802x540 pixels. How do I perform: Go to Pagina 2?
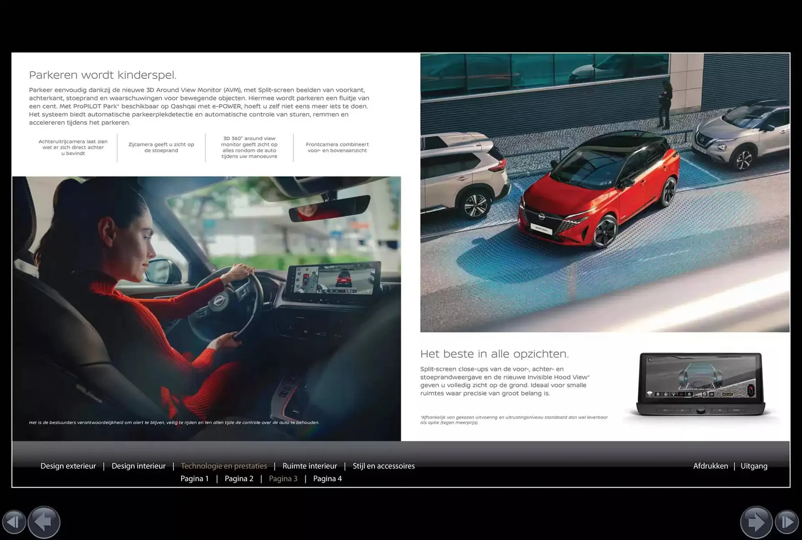239,479
